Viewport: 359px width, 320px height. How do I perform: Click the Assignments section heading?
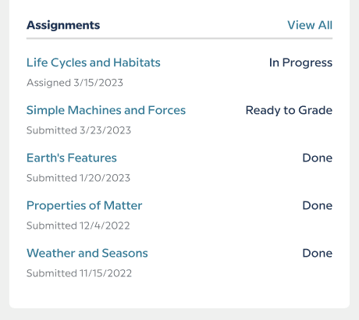tap(63, 25)
